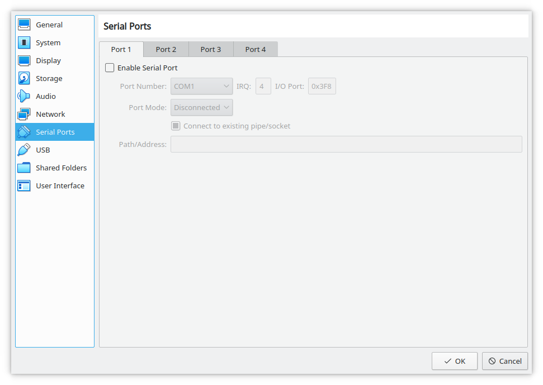
Task: Open the Audio speaker icon
Action: [x=24, y=96]
